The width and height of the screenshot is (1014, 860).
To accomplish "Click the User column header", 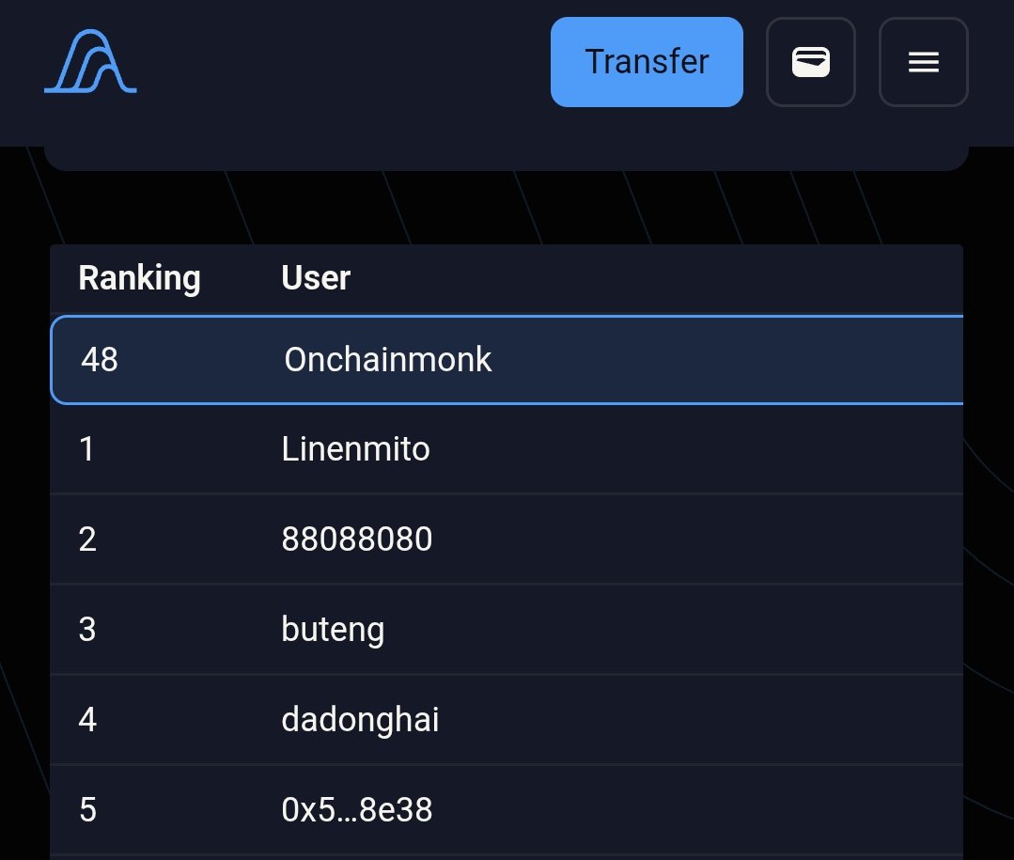I will [316, 278].
